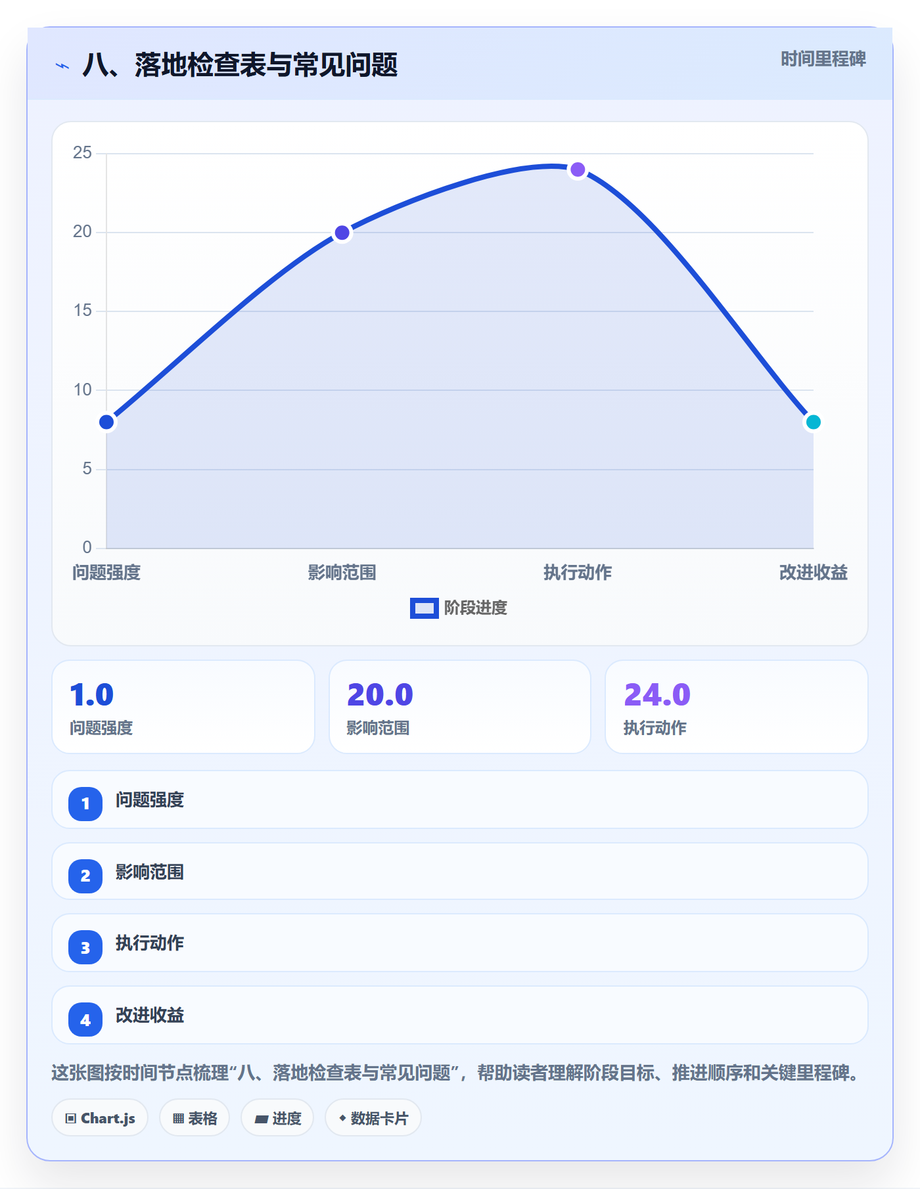Click the y-axis value 15
The image size is (920, 1189).
pos(83,310)
